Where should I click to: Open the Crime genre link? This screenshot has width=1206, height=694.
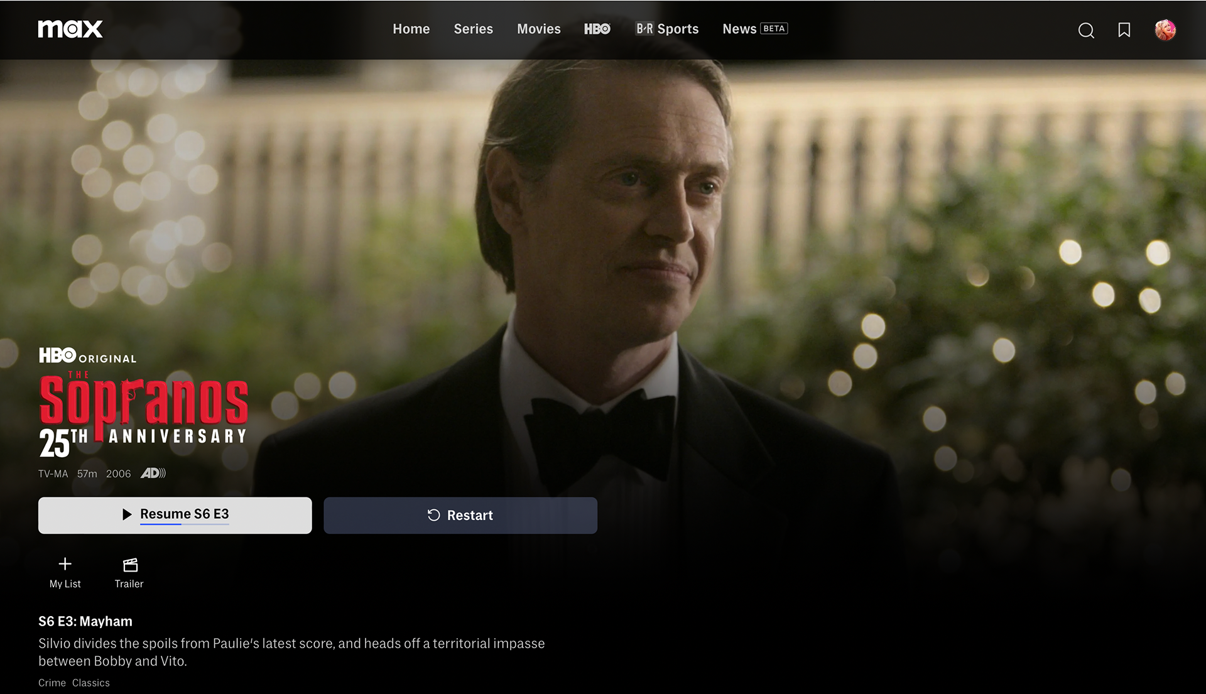[x=52, y=683]
